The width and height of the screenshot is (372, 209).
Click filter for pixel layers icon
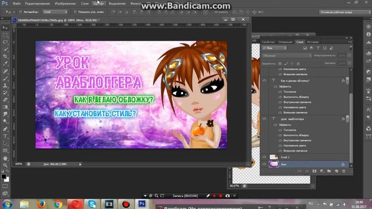pyautogui.click(x=305, y=48)
